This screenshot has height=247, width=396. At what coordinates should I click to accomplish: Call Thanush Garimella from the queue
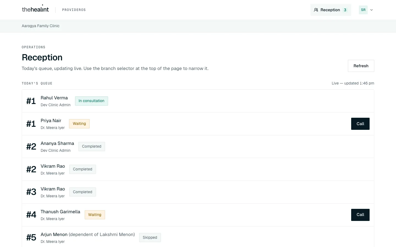[x=360, y=215]
